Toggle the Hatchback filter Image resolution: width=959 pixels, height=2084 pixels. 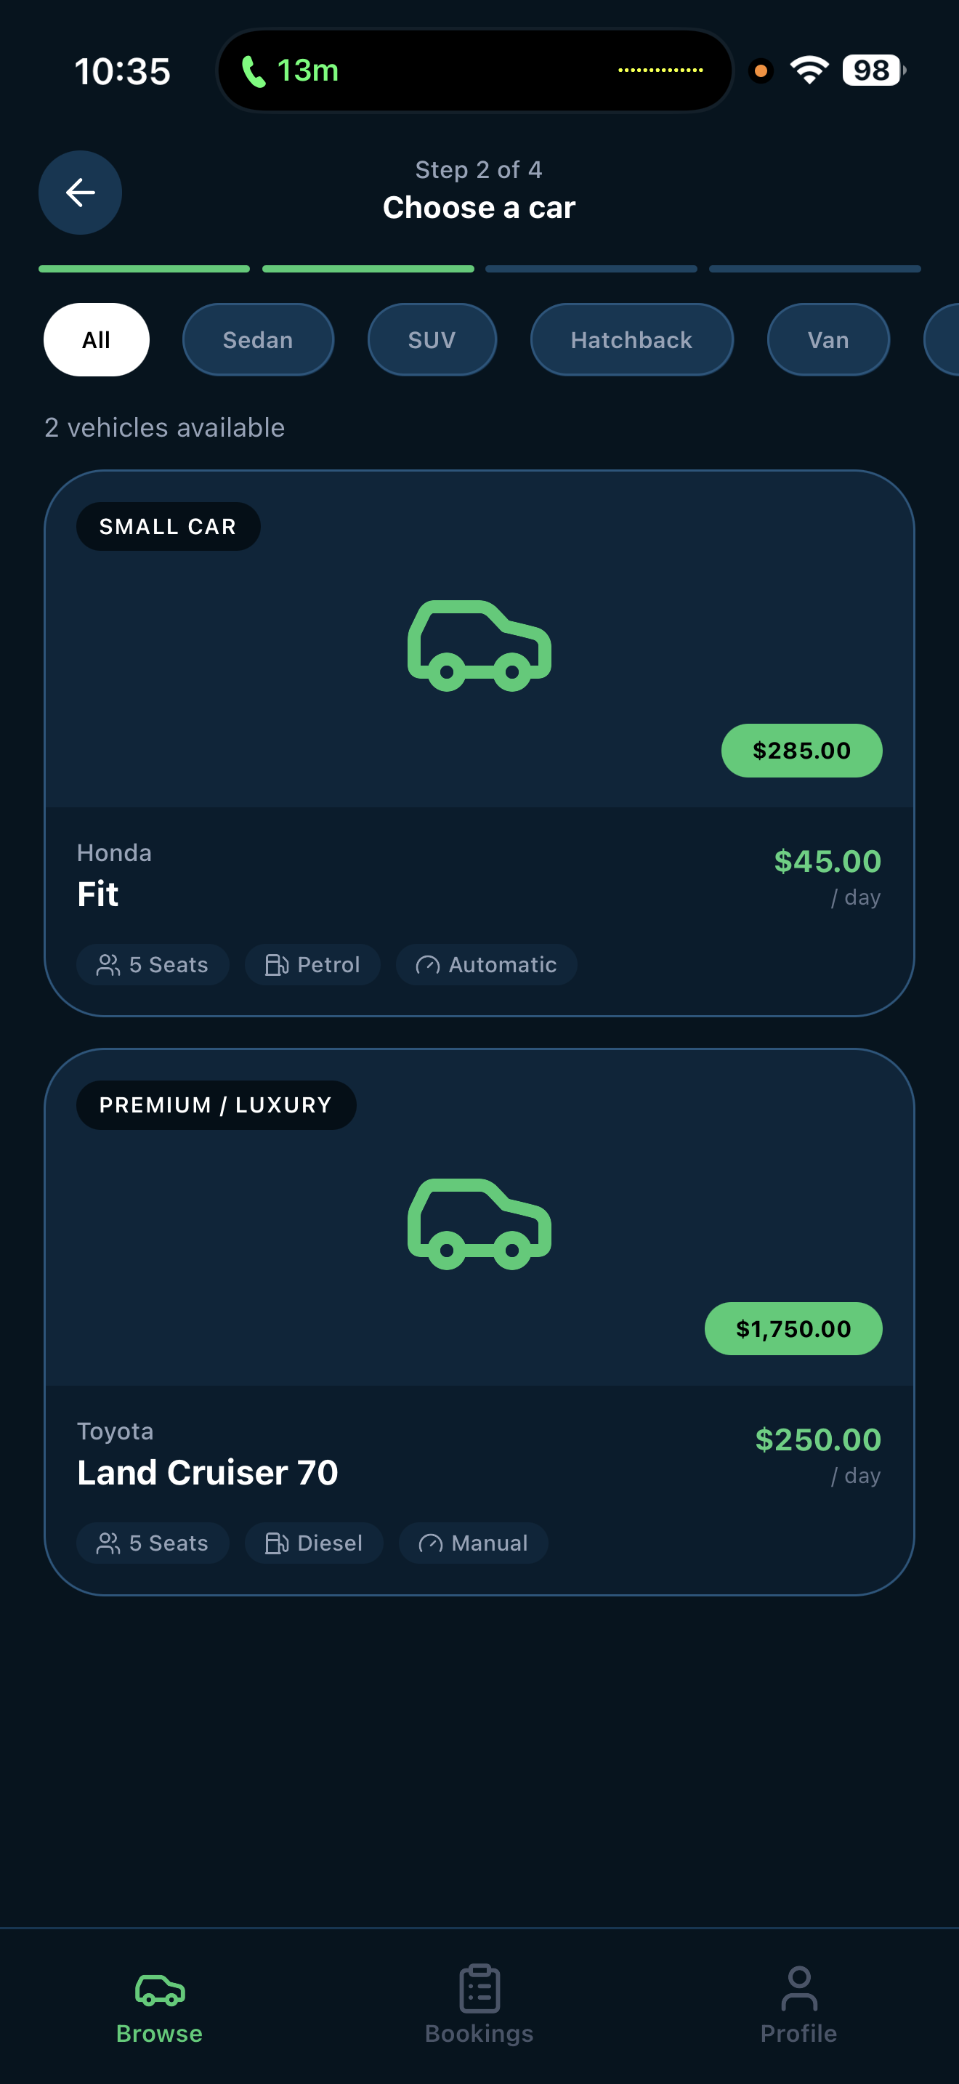pos(631,340)
